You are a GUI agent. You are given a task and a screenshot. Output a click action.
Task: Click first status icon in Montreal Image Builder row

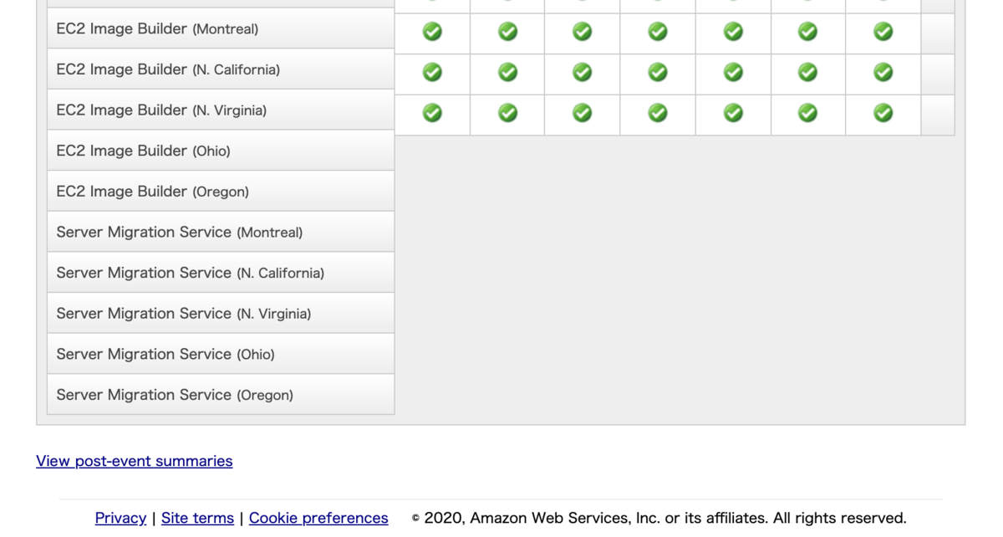point(432,32)
